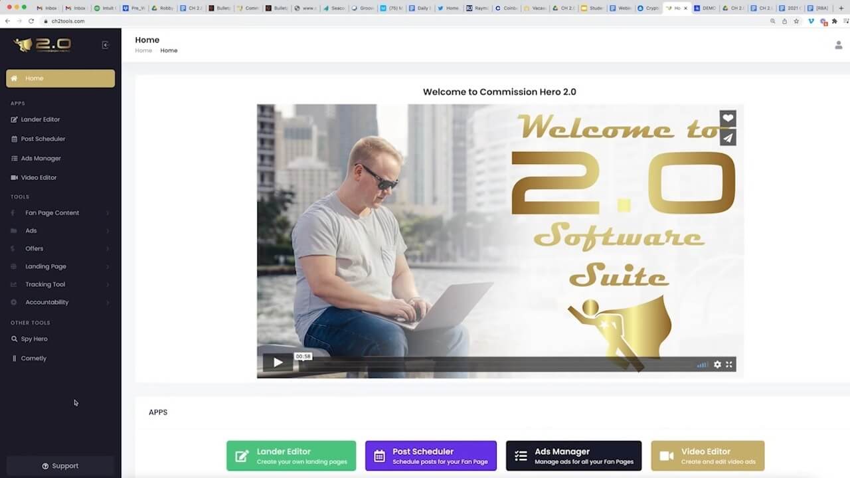
Task: Collapse the sidebar with the arrow icon
Action: (105, 45)
